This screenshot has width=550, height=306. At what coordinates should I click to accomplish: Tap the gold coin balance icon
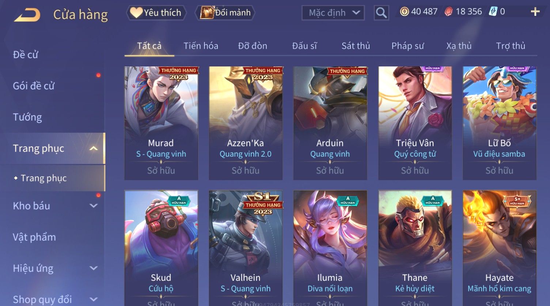404,12
